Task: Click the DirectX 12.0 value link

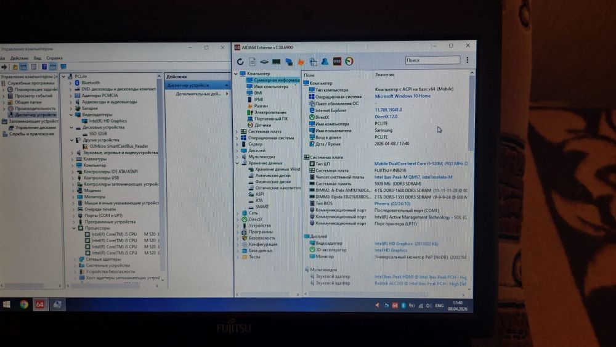Action: 386,116
